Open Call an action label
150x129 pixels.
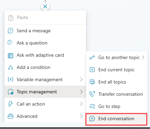click(x=31, y=104)
